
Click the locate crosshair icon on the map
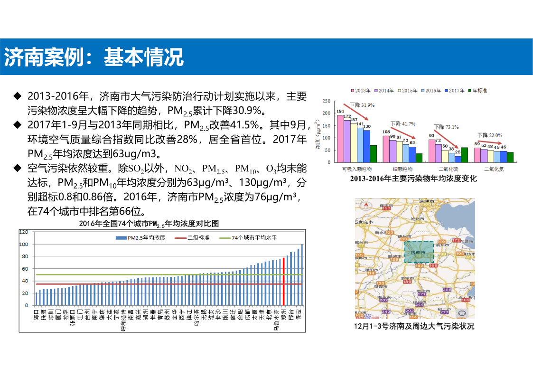point(462,313)
